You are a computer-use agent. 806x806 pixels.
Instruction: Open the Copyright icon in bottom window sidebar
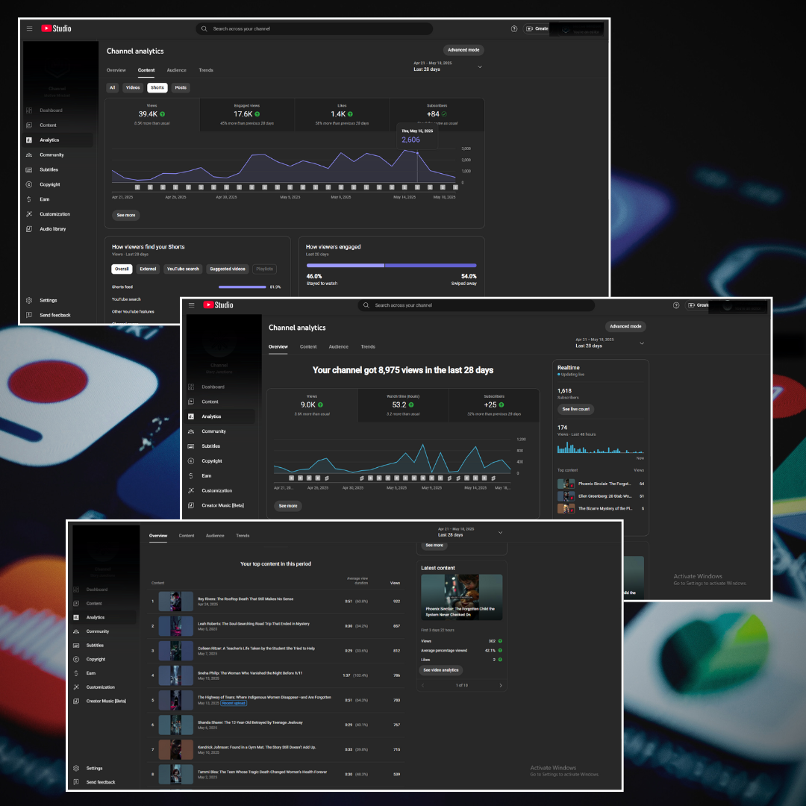76,660
